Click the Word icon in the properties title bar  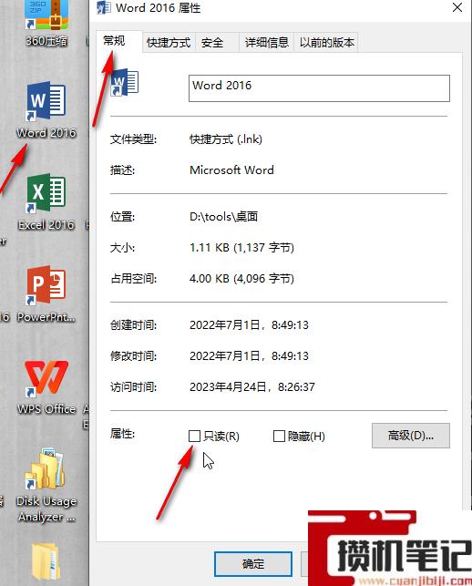point(104,8)
